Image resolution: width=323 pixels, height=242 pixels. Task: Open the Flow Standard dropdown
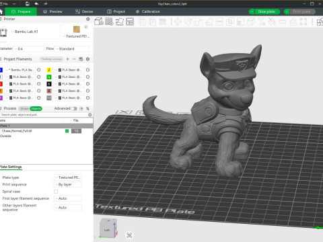tap(72, 49)
